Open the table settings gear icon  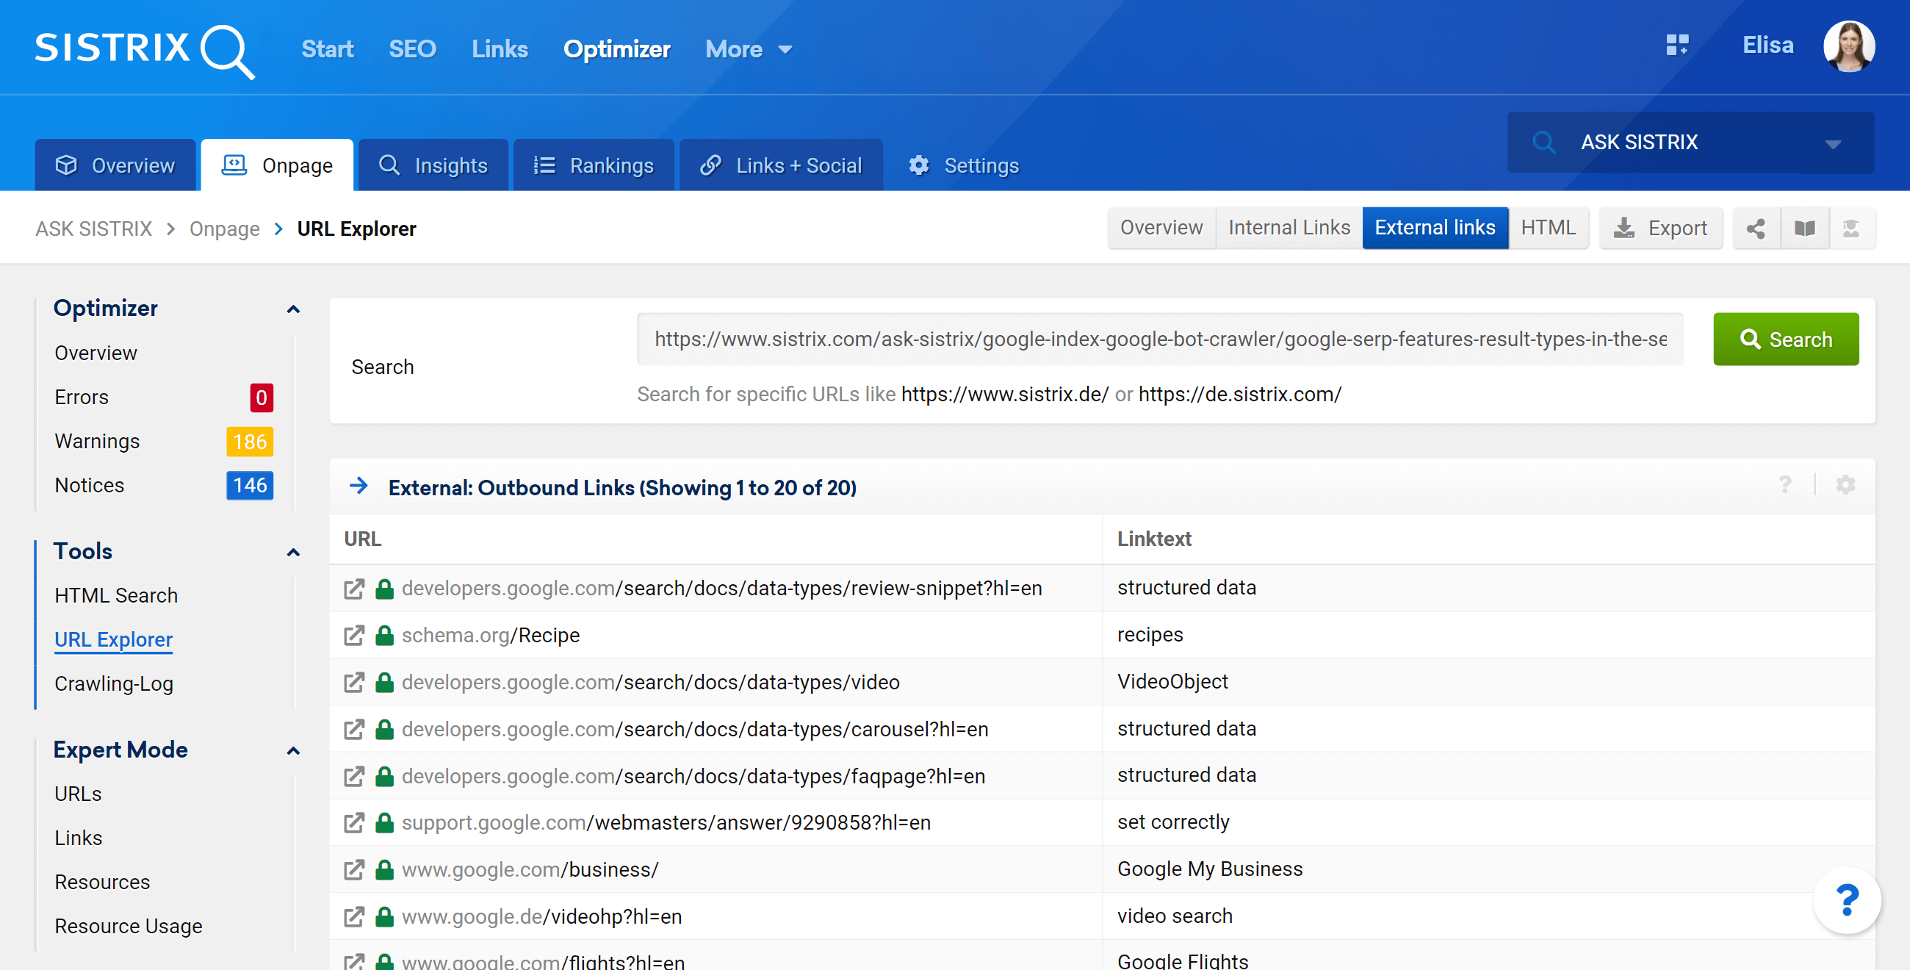tap(1845, 485)
